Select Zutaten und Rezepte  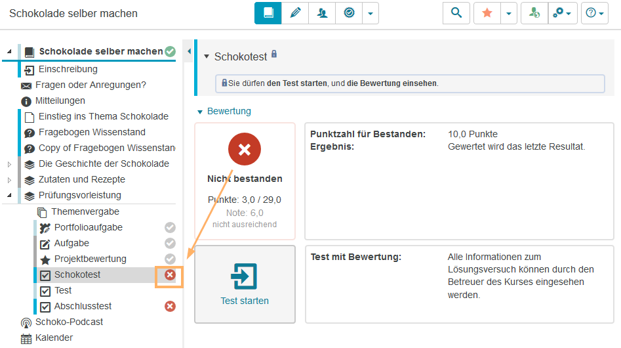tap(81, 179)
